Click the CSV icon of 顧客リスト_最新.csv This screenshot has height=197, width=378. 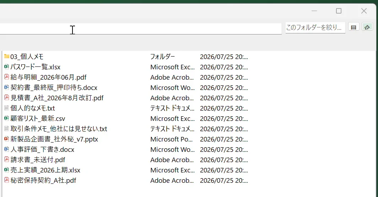click(7, 118)
